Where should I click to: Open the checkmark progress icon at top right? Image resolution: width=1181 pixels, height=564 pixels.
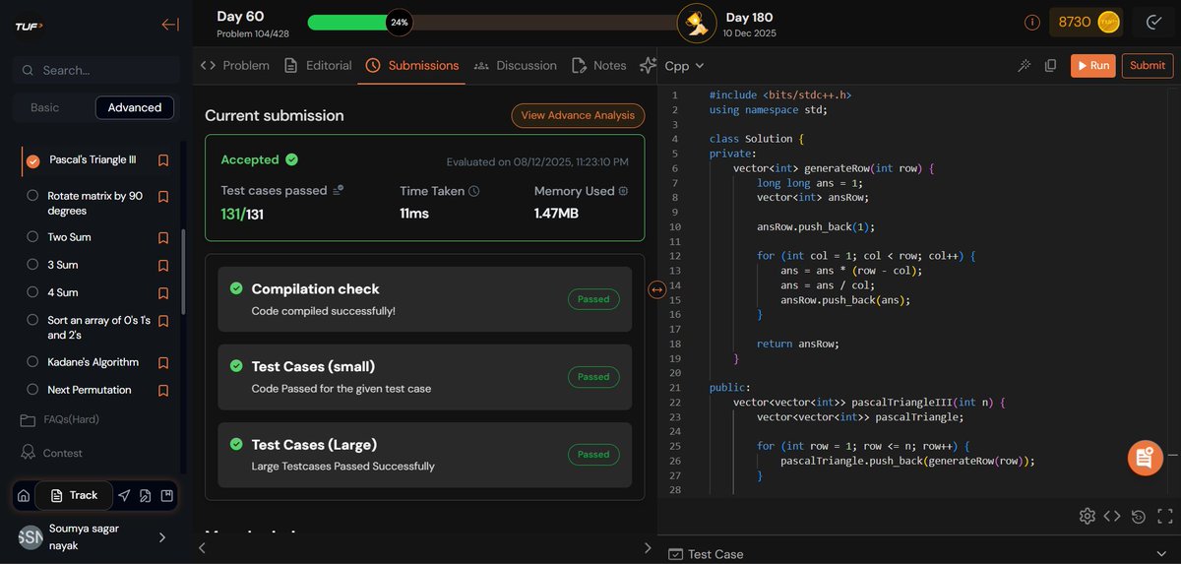(1153, 22)
